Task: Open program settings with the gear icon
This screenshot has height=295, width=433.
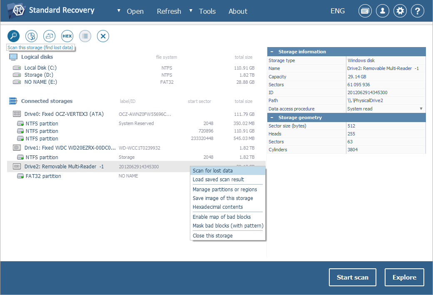Action: [400, 10]
